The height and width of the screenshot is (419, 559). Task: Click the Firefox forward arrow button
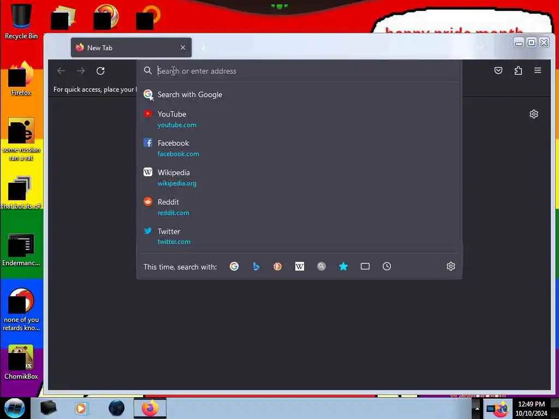tap(81, 71)
